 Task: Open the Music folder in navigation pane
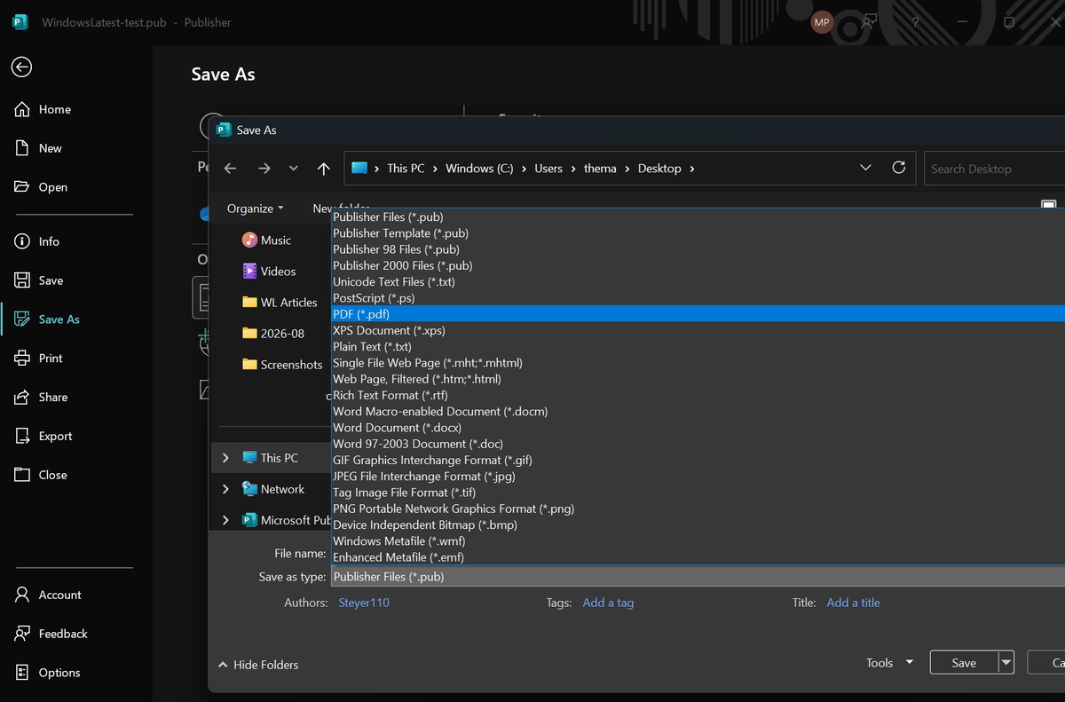click(266, 241)
